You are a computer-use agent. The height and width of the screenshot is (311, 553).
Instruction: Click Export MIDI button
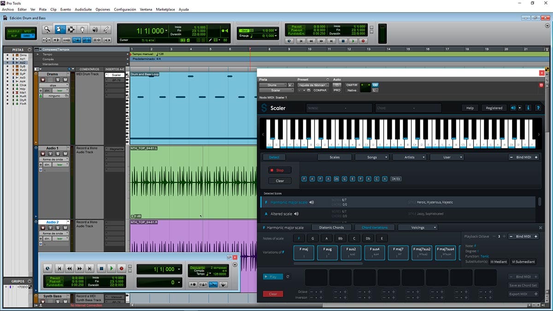coord(524,294)
